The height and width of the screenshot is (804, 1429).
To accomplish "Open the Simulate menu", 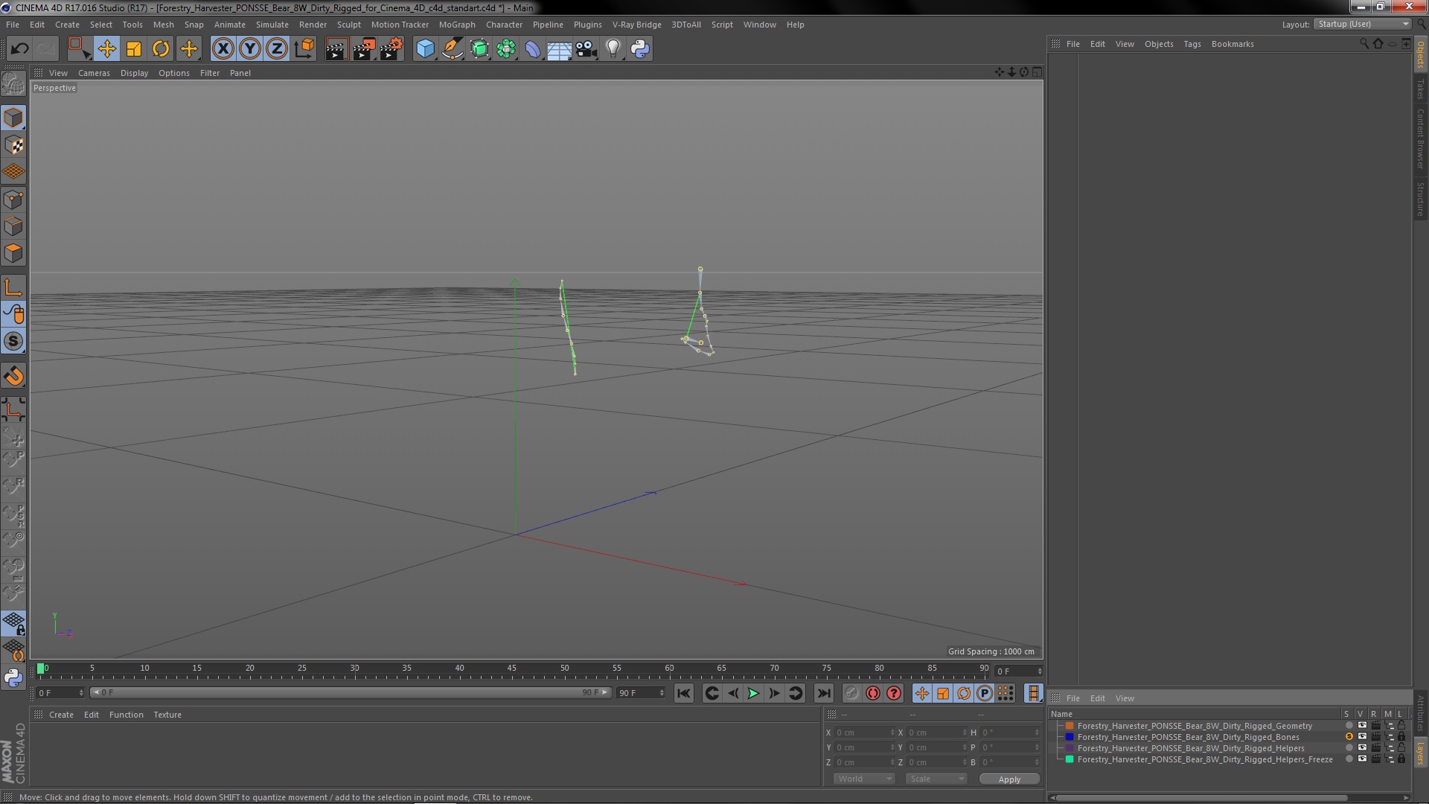I will 272,25.
